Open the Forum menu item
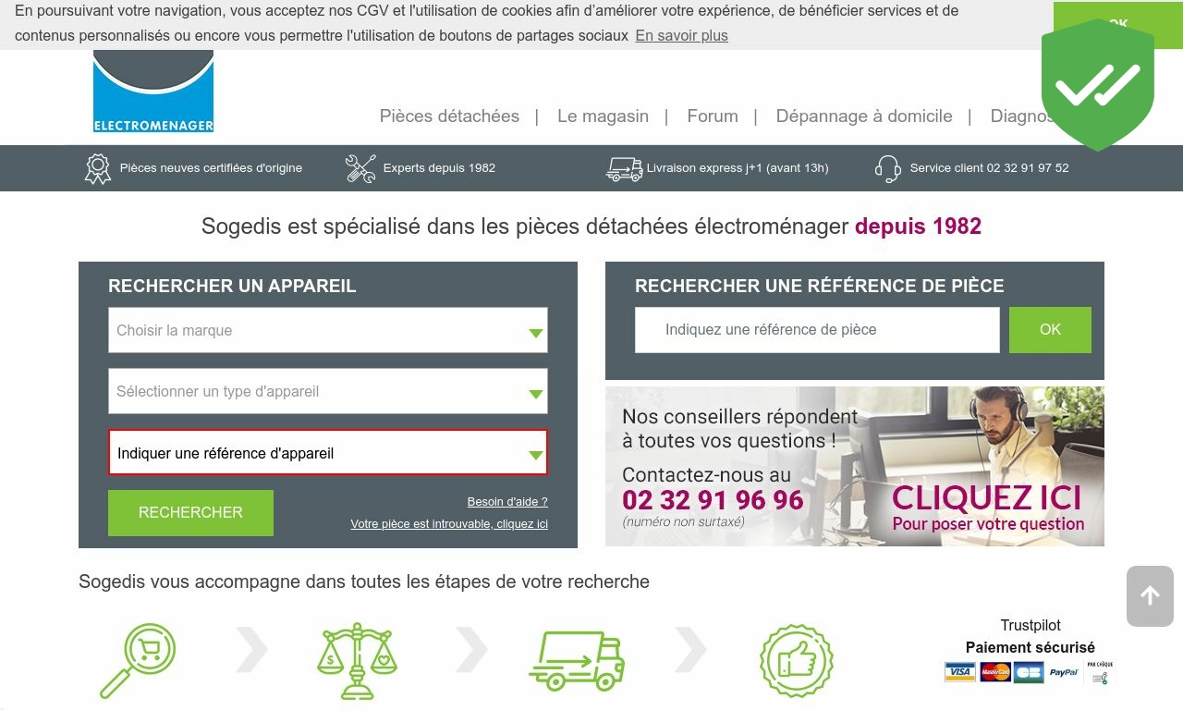Image resolution: width=1183 pixels, height=710 pixels. click(x=713, y=116)
